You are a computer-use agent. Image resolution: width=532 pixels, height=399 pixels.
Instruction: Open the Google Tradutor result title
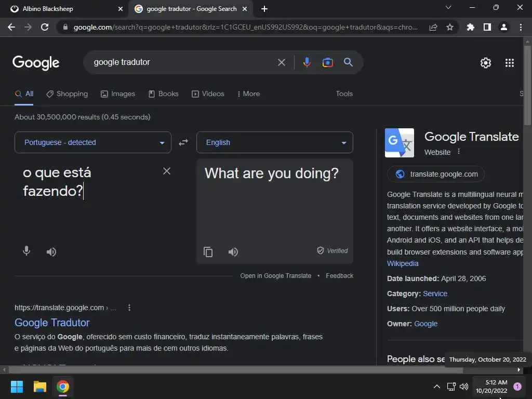coord(52,323)
